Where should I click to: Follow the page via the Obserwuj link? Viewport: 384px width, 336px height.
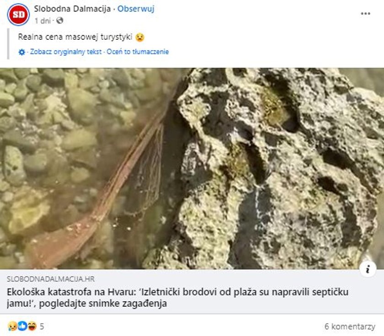[x=136, y=9]
